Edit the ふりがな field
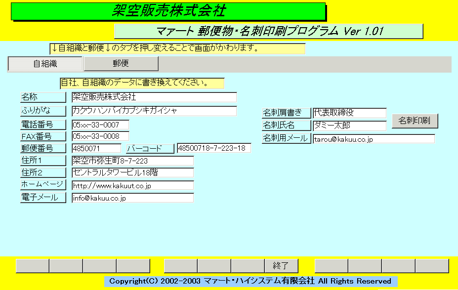Screen dimensions: 458x290 click(x=154, y=111)
